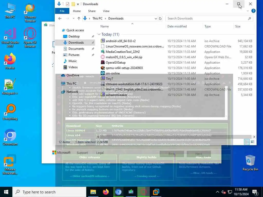Select melonDS_0.9.5_win_x64.zip file
The image size is (263, 197).
click(x=124, y=57)
